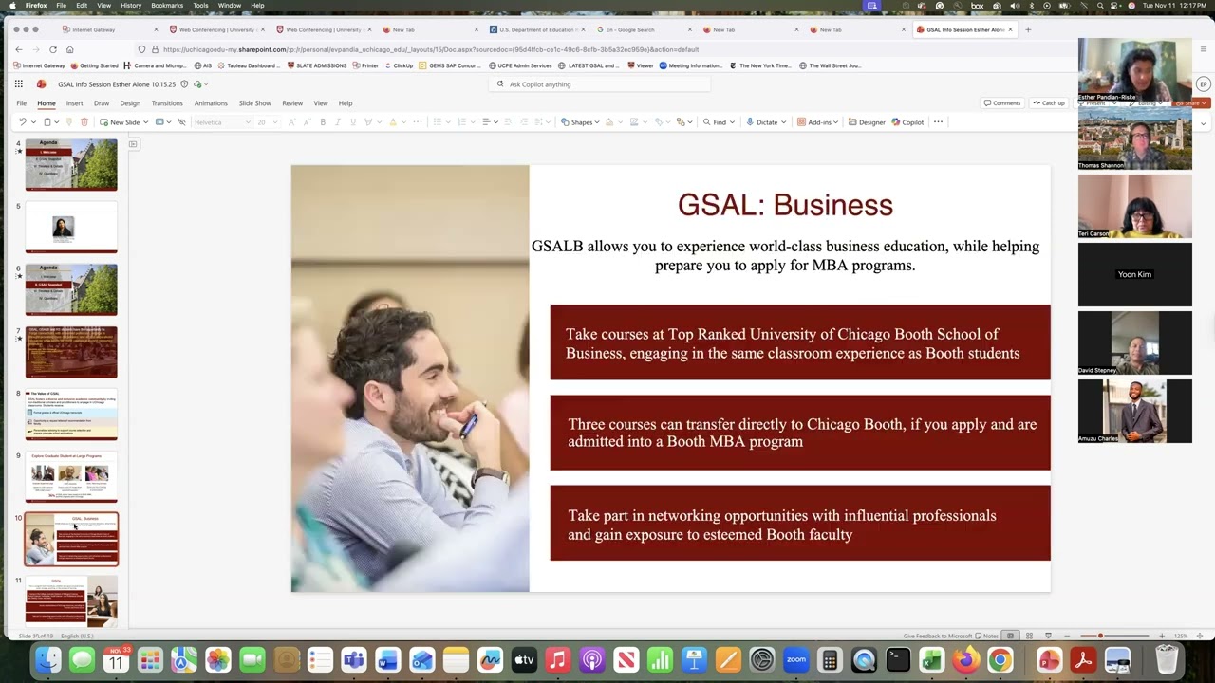Collapse the slide thumbnail pane
The image size is (1215, 683).
[133, 144]
